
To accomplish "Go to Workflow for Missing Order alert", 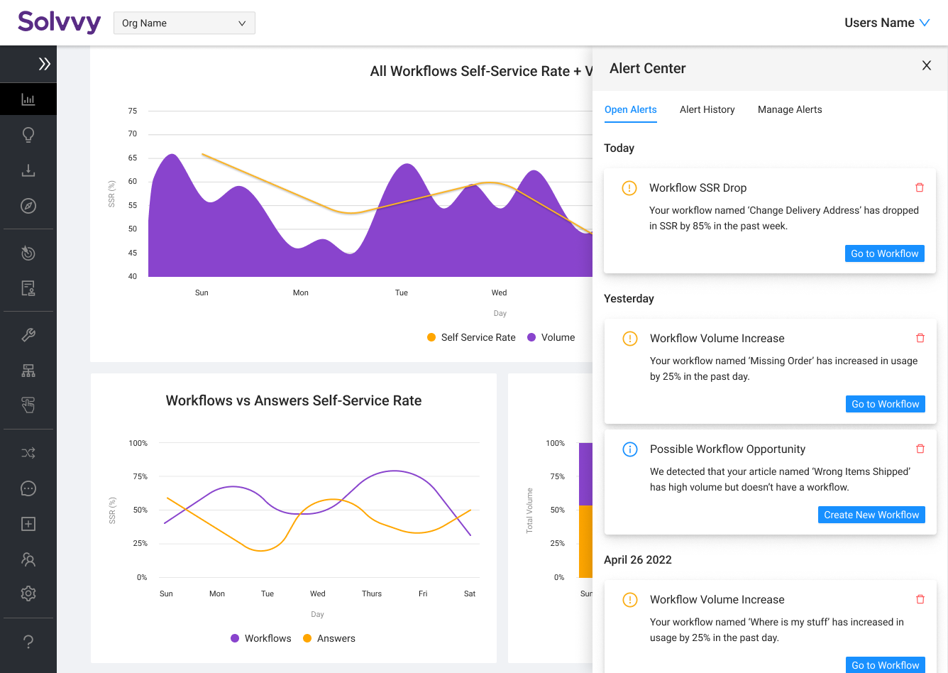I will coord(886,404).
